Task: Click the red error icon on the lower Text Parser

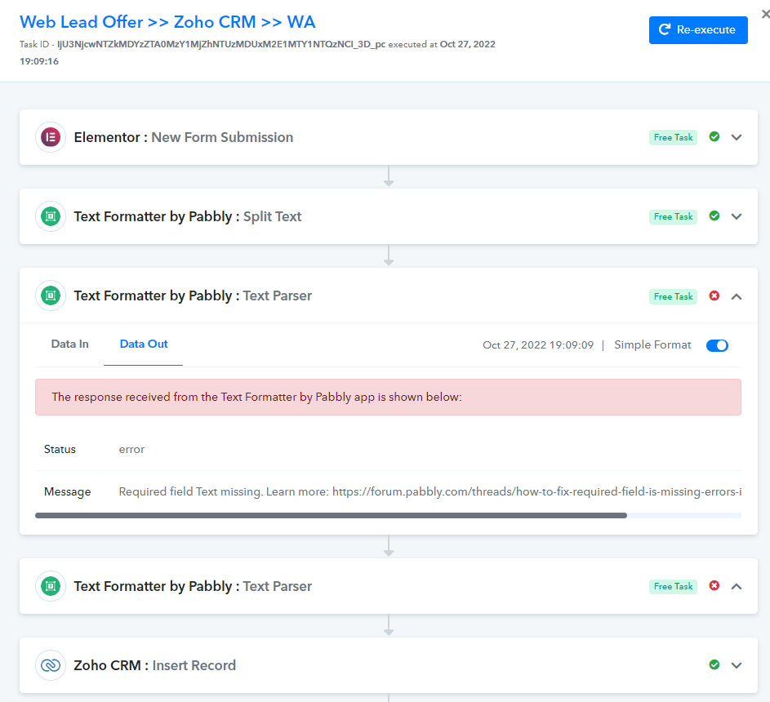Action: [714, 585]
